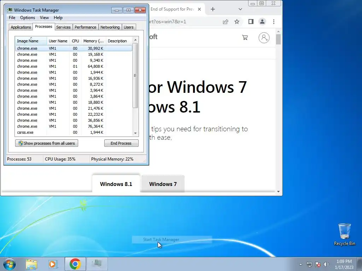Click the volume speaker tray icon

tap(326, 264)
